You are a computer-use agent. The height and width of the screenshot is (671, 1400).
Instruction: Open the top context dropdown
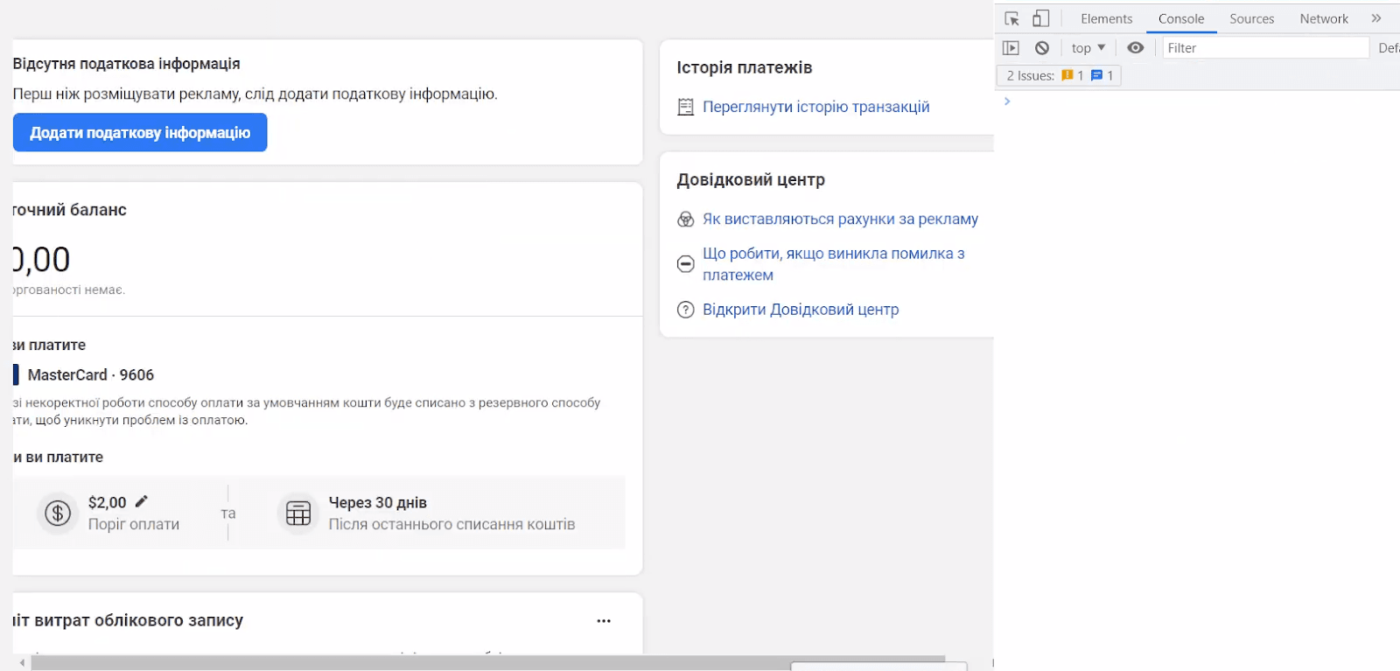[1088, 48]
